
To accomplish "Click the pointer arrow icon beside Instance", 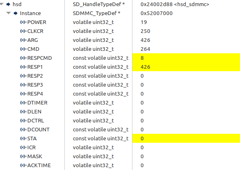I will coord(15,13).
